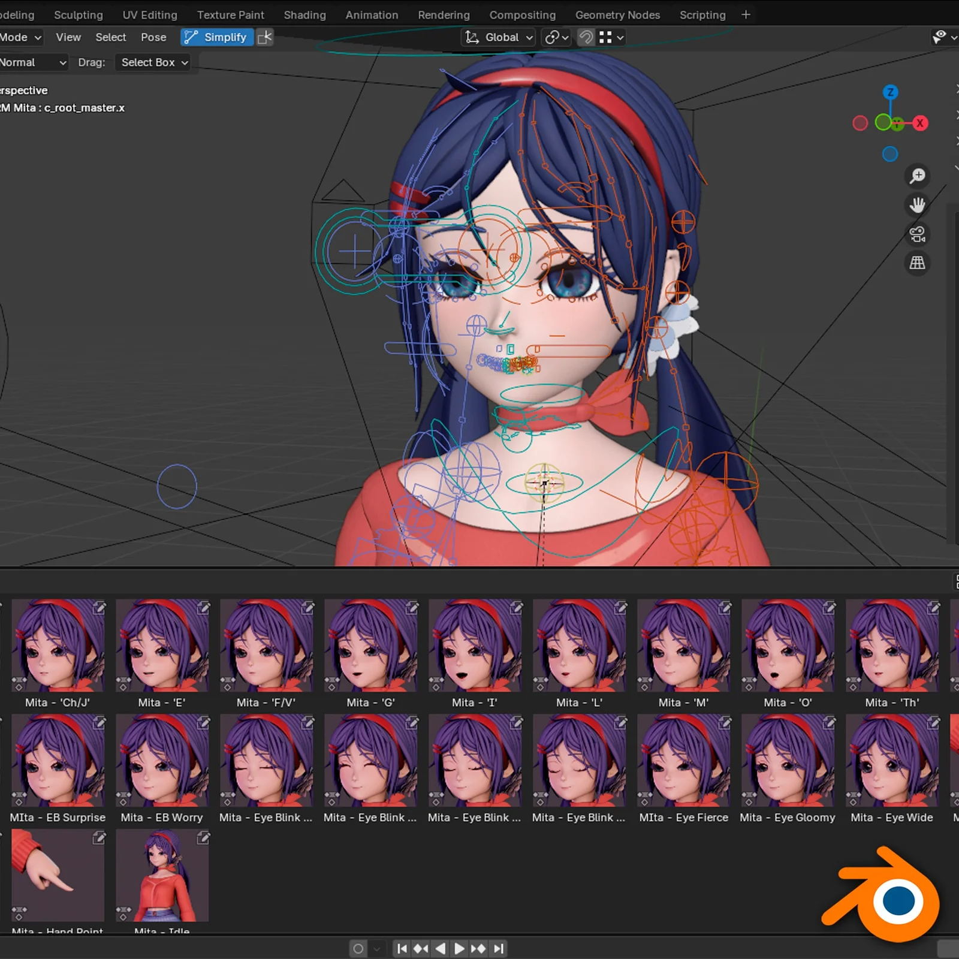Click the edit pencil icon on Mita - 'Ch/J' thumbnail

(99, 607)
